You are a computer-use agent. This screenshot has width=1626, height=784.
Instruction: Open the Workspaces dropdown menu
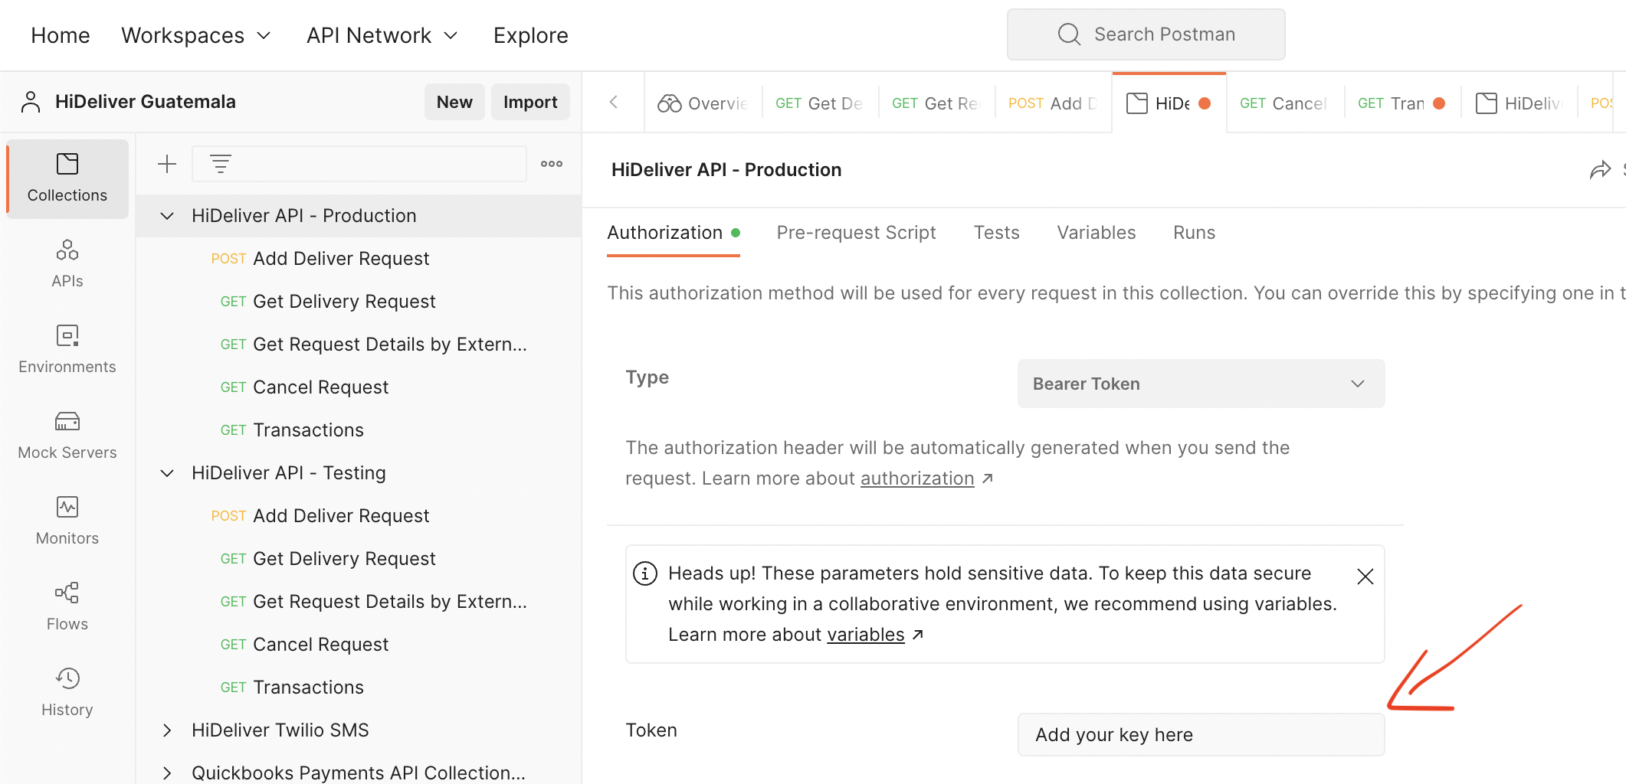point(196,35)
